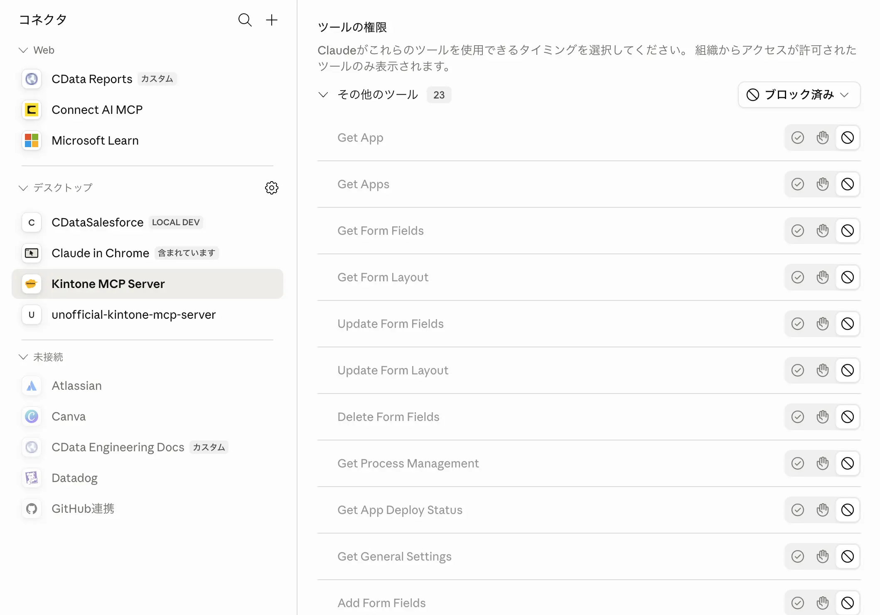This screenshot has width=880, height=615.
Task: Require approval for Get General Settings
Action: pos(823,556)
